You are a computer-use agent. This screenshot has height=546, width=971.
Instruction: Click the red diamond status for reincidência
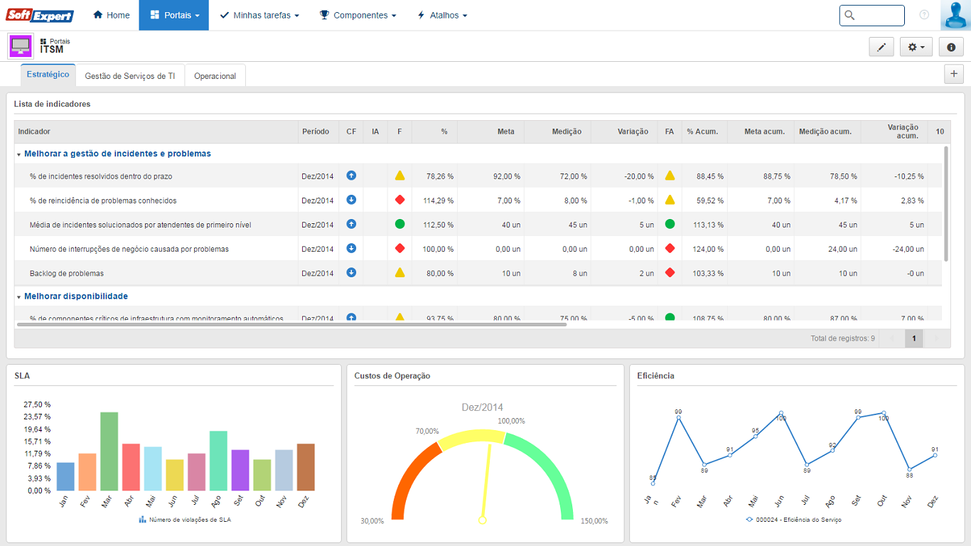pos(399,200)
